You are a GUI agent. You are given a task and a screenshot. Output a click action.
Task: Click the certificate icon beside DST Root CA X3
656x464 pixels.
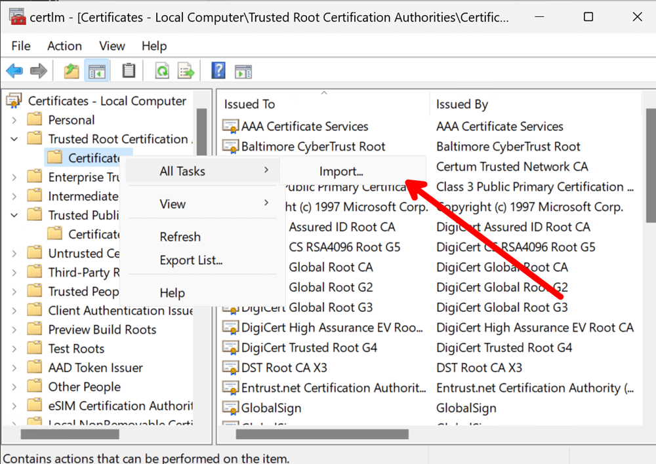tap(230, 368)
